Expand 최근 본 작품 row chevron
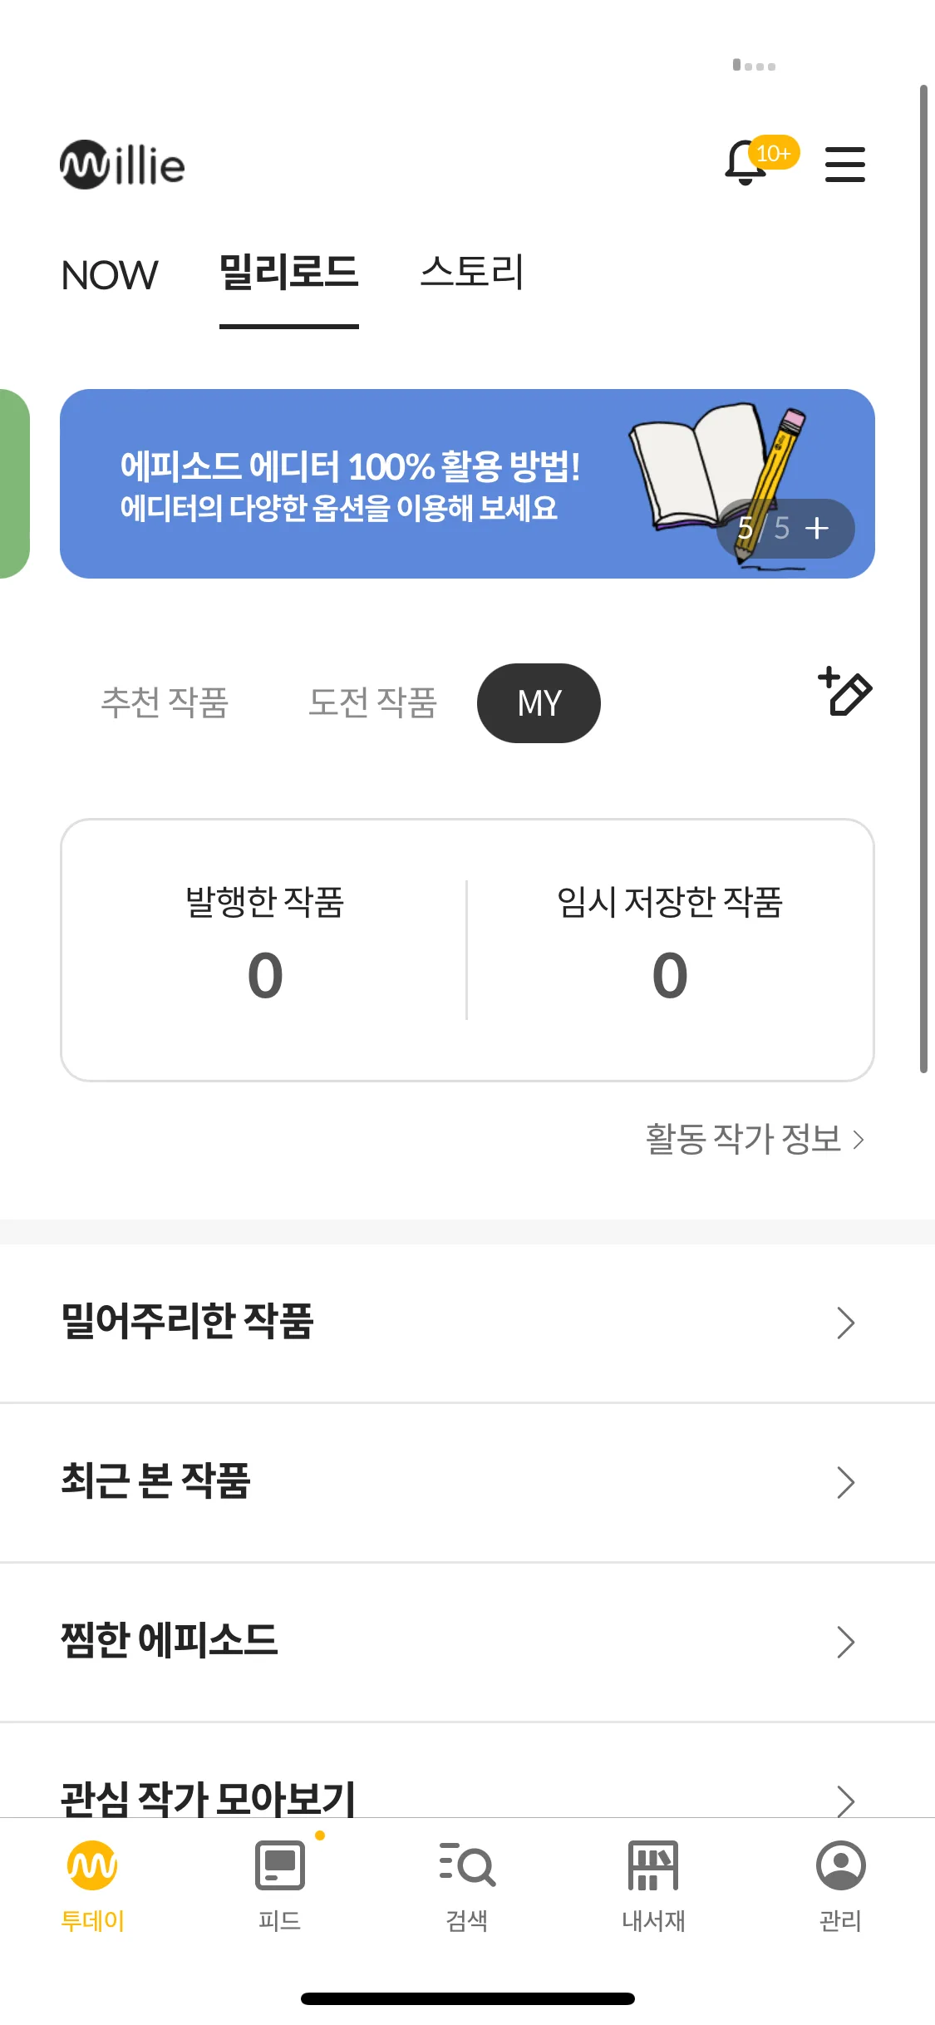 [845, 1482]
